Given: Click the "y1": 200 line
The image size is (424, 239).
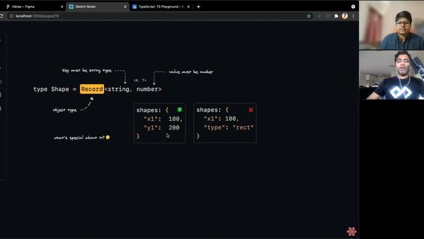Looking at the screenshot, I should point(162,127).
